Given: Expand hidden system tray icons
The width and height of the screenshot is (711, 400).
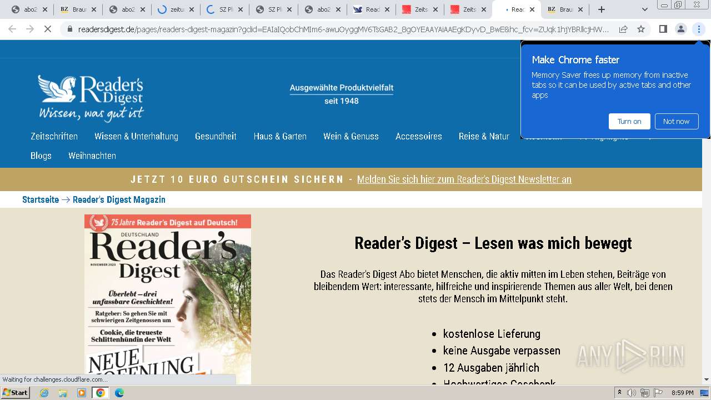Looking at the screenshot, I should pos(620,393).
